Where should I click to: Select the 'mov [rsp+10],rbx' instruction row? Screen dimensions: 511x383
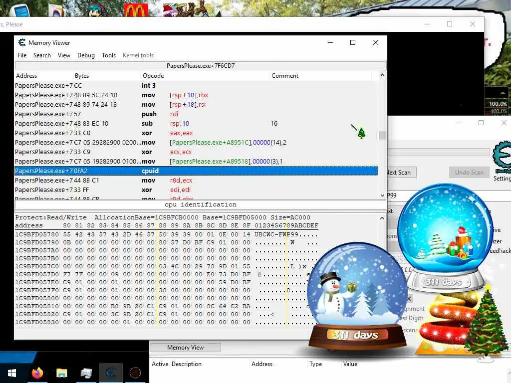[x=196, y=95]
